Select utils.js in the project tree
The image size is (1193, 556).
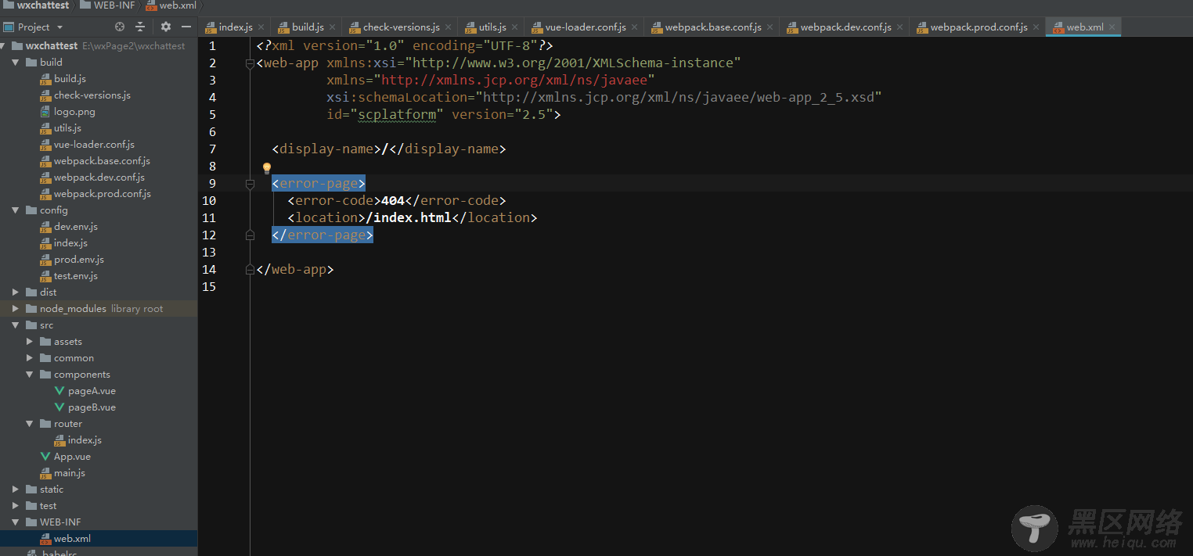pos(67,128)
